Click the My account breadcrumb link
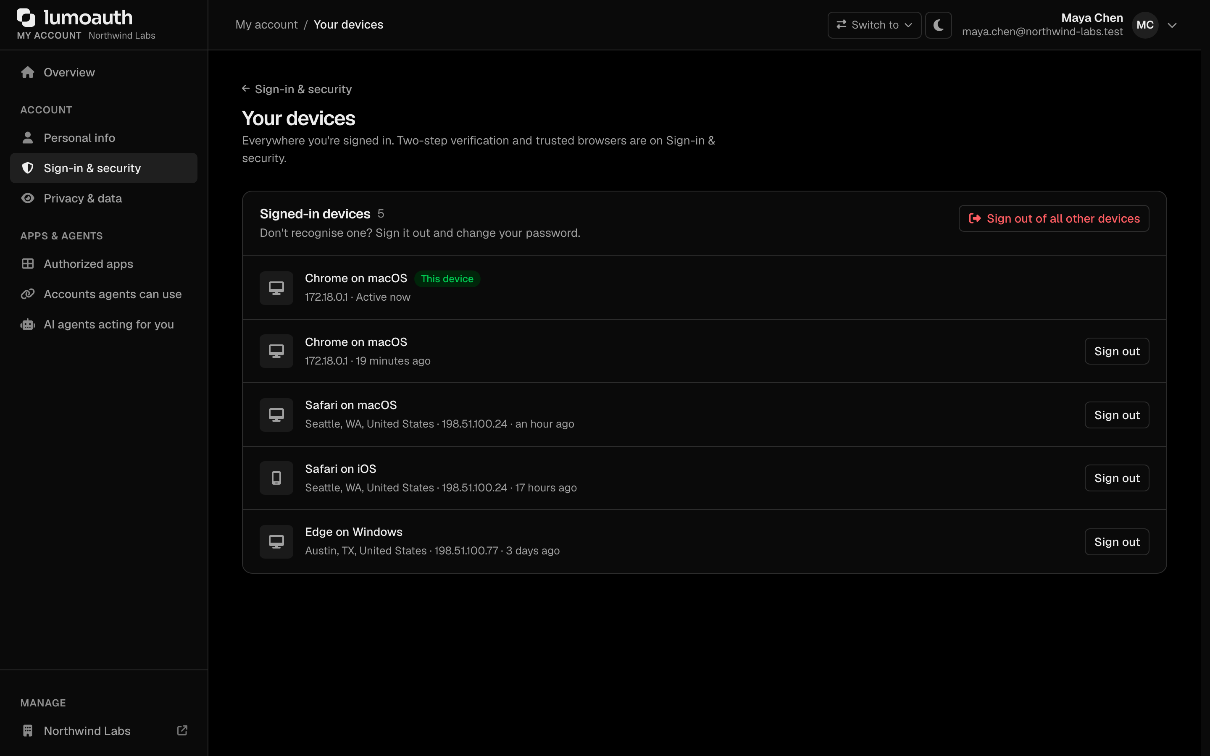Screen dimensions: 1210x756 [266, 24]
